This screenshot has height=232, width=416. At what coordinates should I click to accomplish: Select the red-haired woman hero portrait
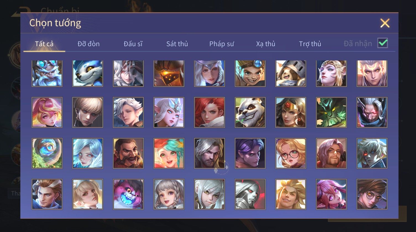click(210, 112)
